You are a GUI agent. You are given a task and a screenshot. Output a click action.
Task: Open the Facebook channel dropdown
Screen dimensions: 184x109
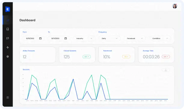(135, 38)
